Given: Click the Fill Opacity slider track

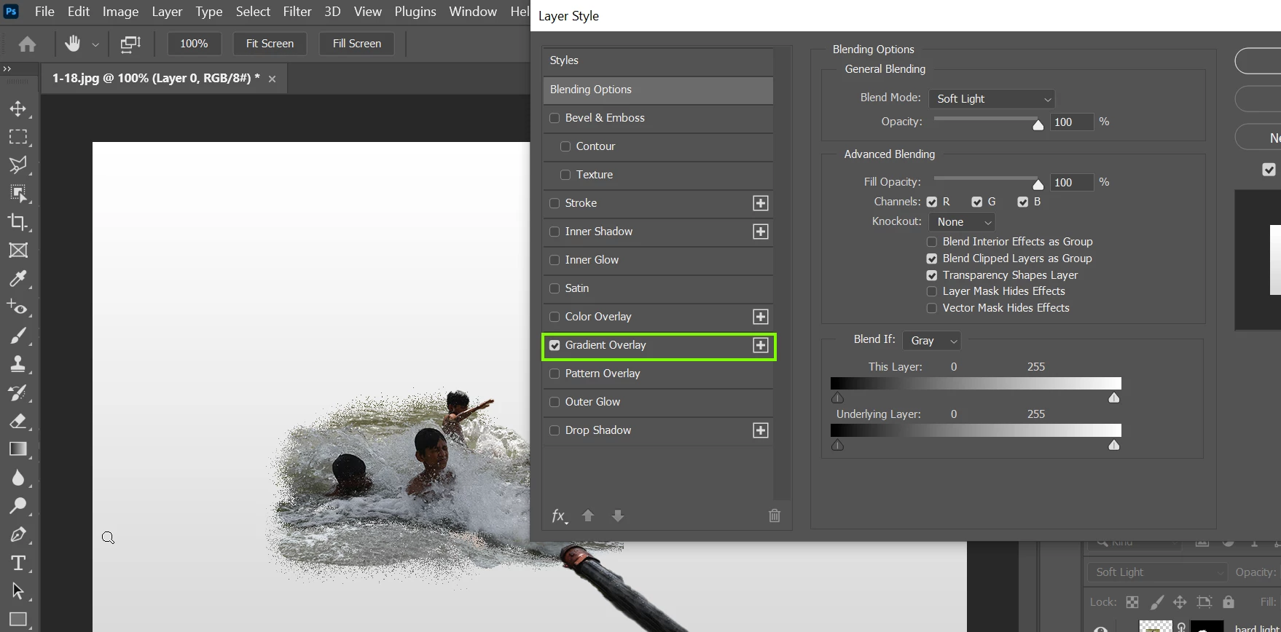Looking at the screenshot, I should 987,178.
